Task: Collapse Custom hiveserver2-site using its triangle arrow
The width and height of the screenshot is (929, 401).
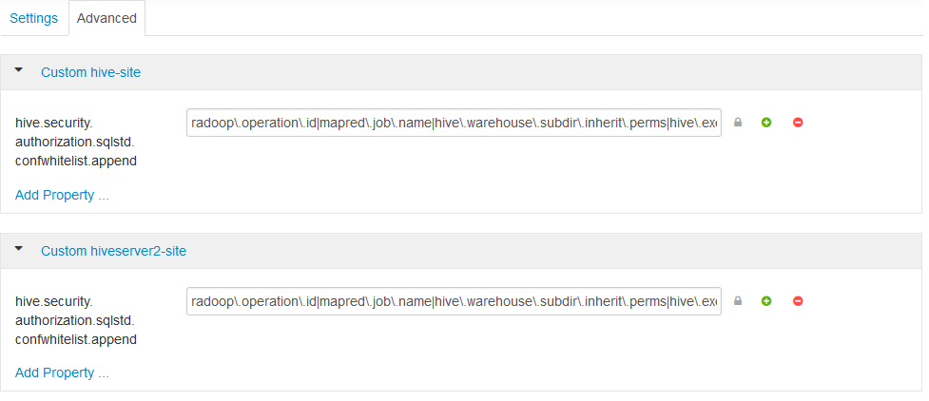Action: (x=19, y=249)
